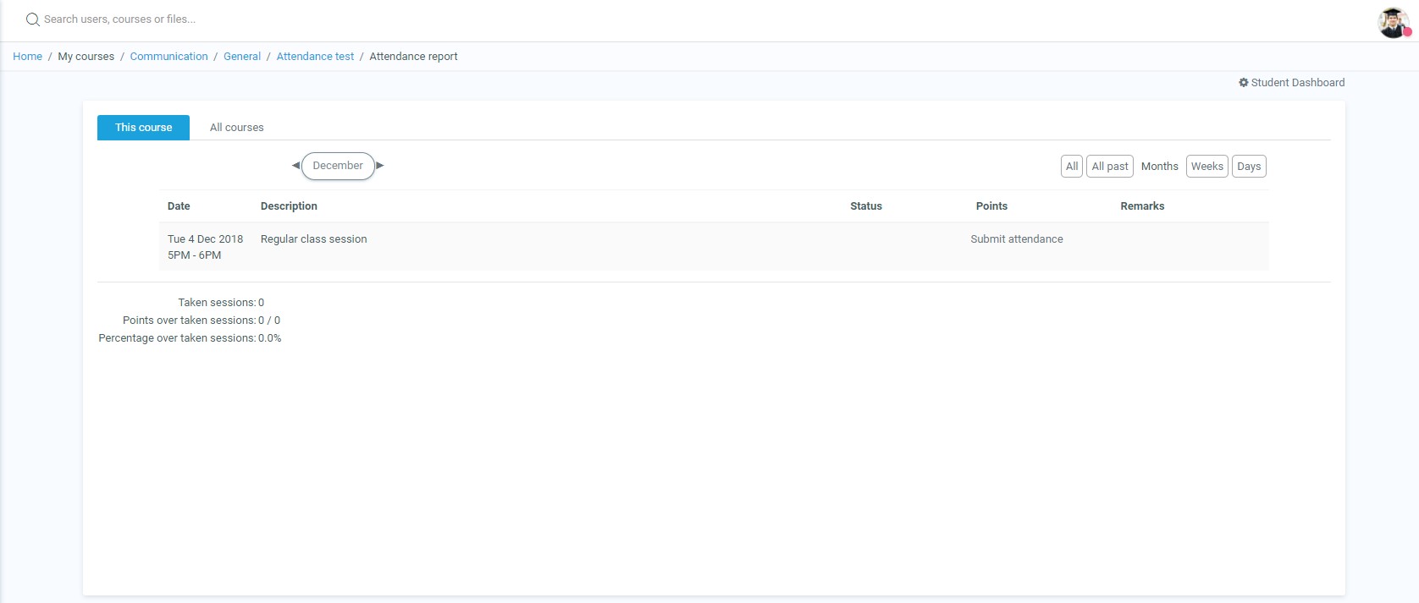Open the Attendance test breadcrumb link
This screenshot has width=1419, height=603.
(x=315, y=57)
